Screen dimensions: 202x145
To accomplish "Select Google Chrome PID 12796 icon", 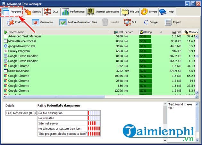I will click(x=6, y=90).
